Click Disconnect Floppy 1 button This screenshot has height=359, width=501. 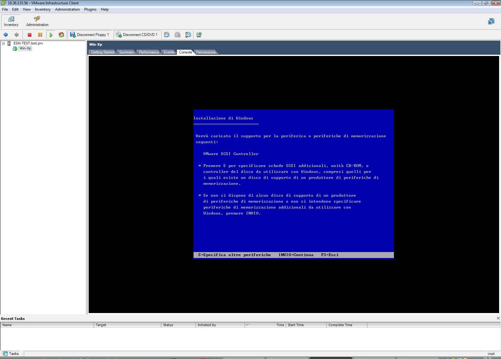[x=90, y=35]
